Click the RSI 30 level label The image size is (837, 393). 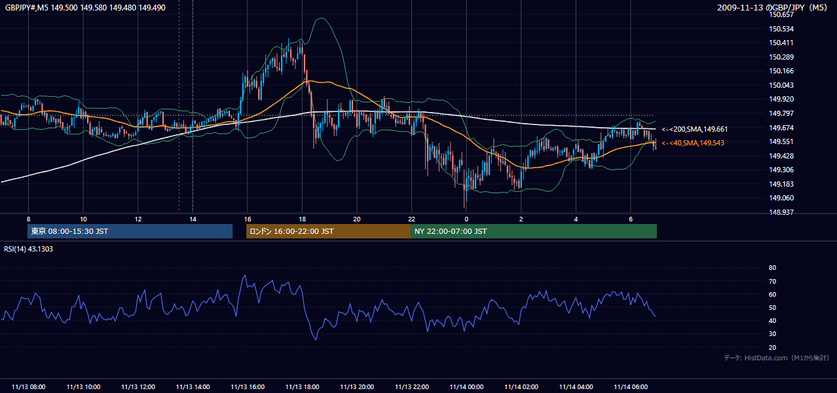[772, 334]
